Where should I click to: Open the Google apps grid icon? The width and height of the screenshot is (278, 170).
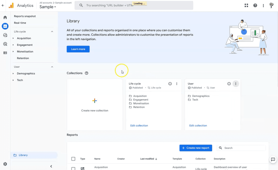[x=246, y=5]
